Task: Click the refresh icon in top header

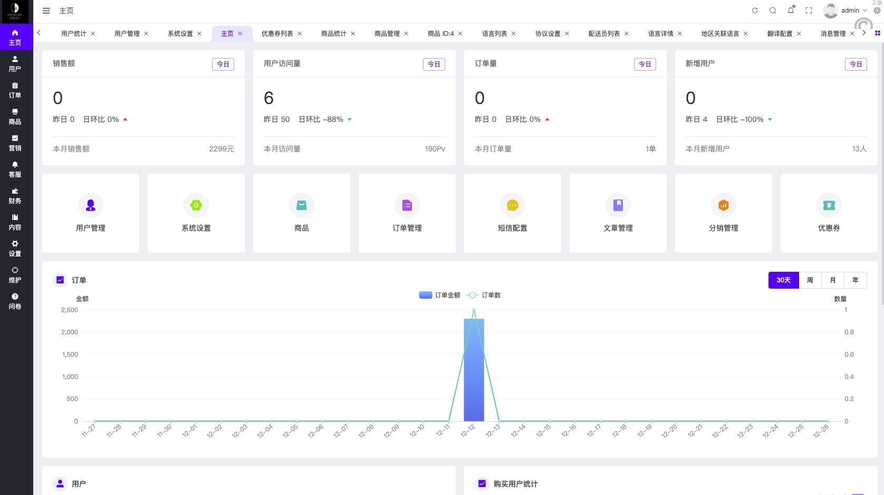Action: tap(755, 11)
